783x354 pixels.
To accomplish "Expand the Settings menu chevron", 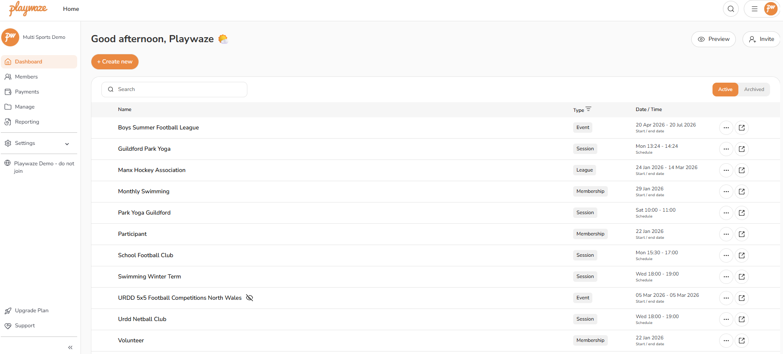I will [67, 144].
